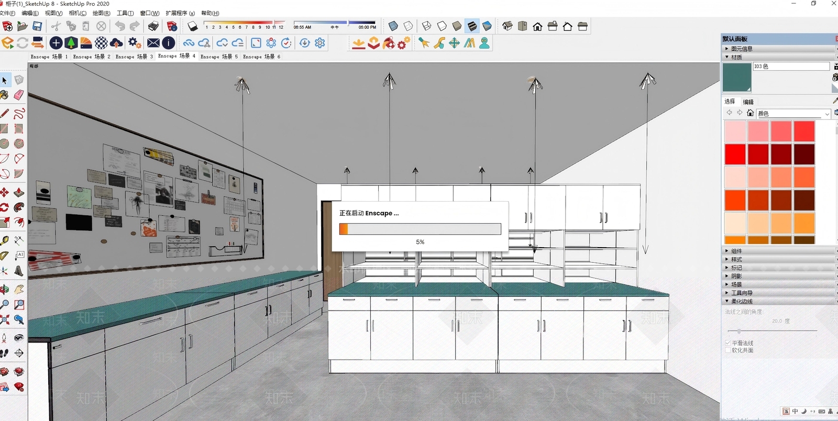
Task: Pick the pure red color swatch
Action: tap(735, 154)
